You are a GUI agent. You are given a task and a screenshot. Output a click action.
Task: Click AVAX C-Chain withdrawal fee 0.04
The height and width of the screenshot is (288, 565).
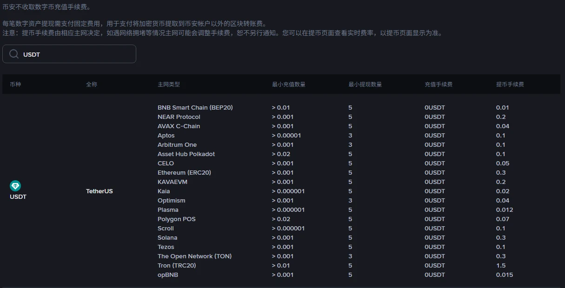pyautogui.click(x=503, y=126)
